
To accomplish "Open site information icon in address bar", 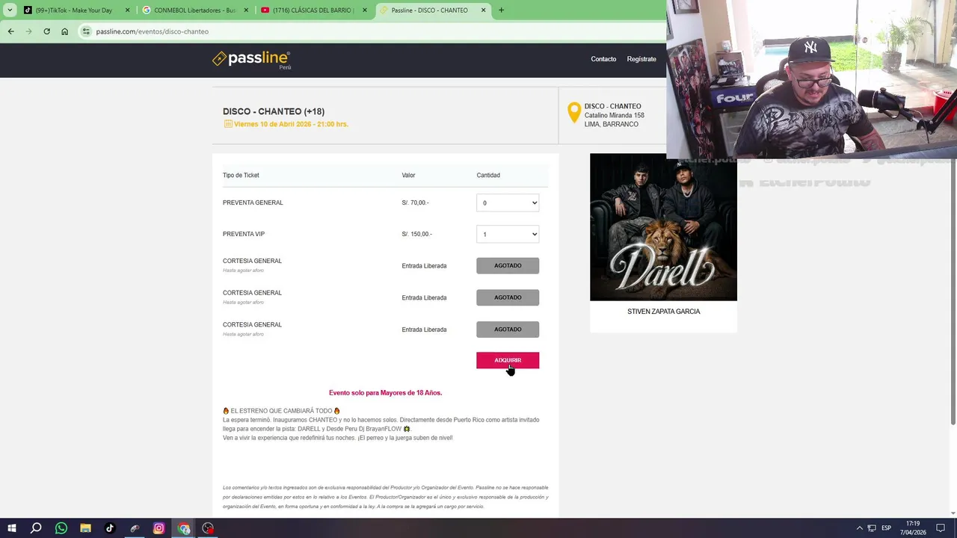I will [x=87, y=31].
